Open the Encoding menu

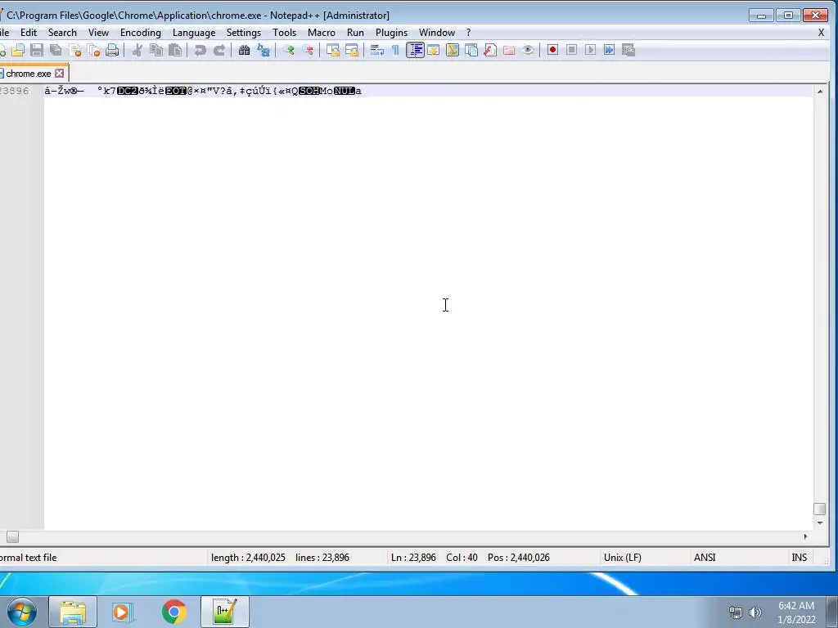tap(141, 33)
